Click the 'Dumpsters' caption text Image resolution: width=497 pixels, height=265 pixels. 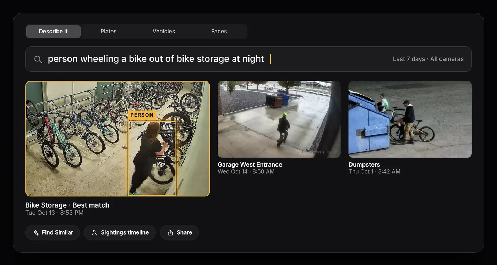coord(364,165)
